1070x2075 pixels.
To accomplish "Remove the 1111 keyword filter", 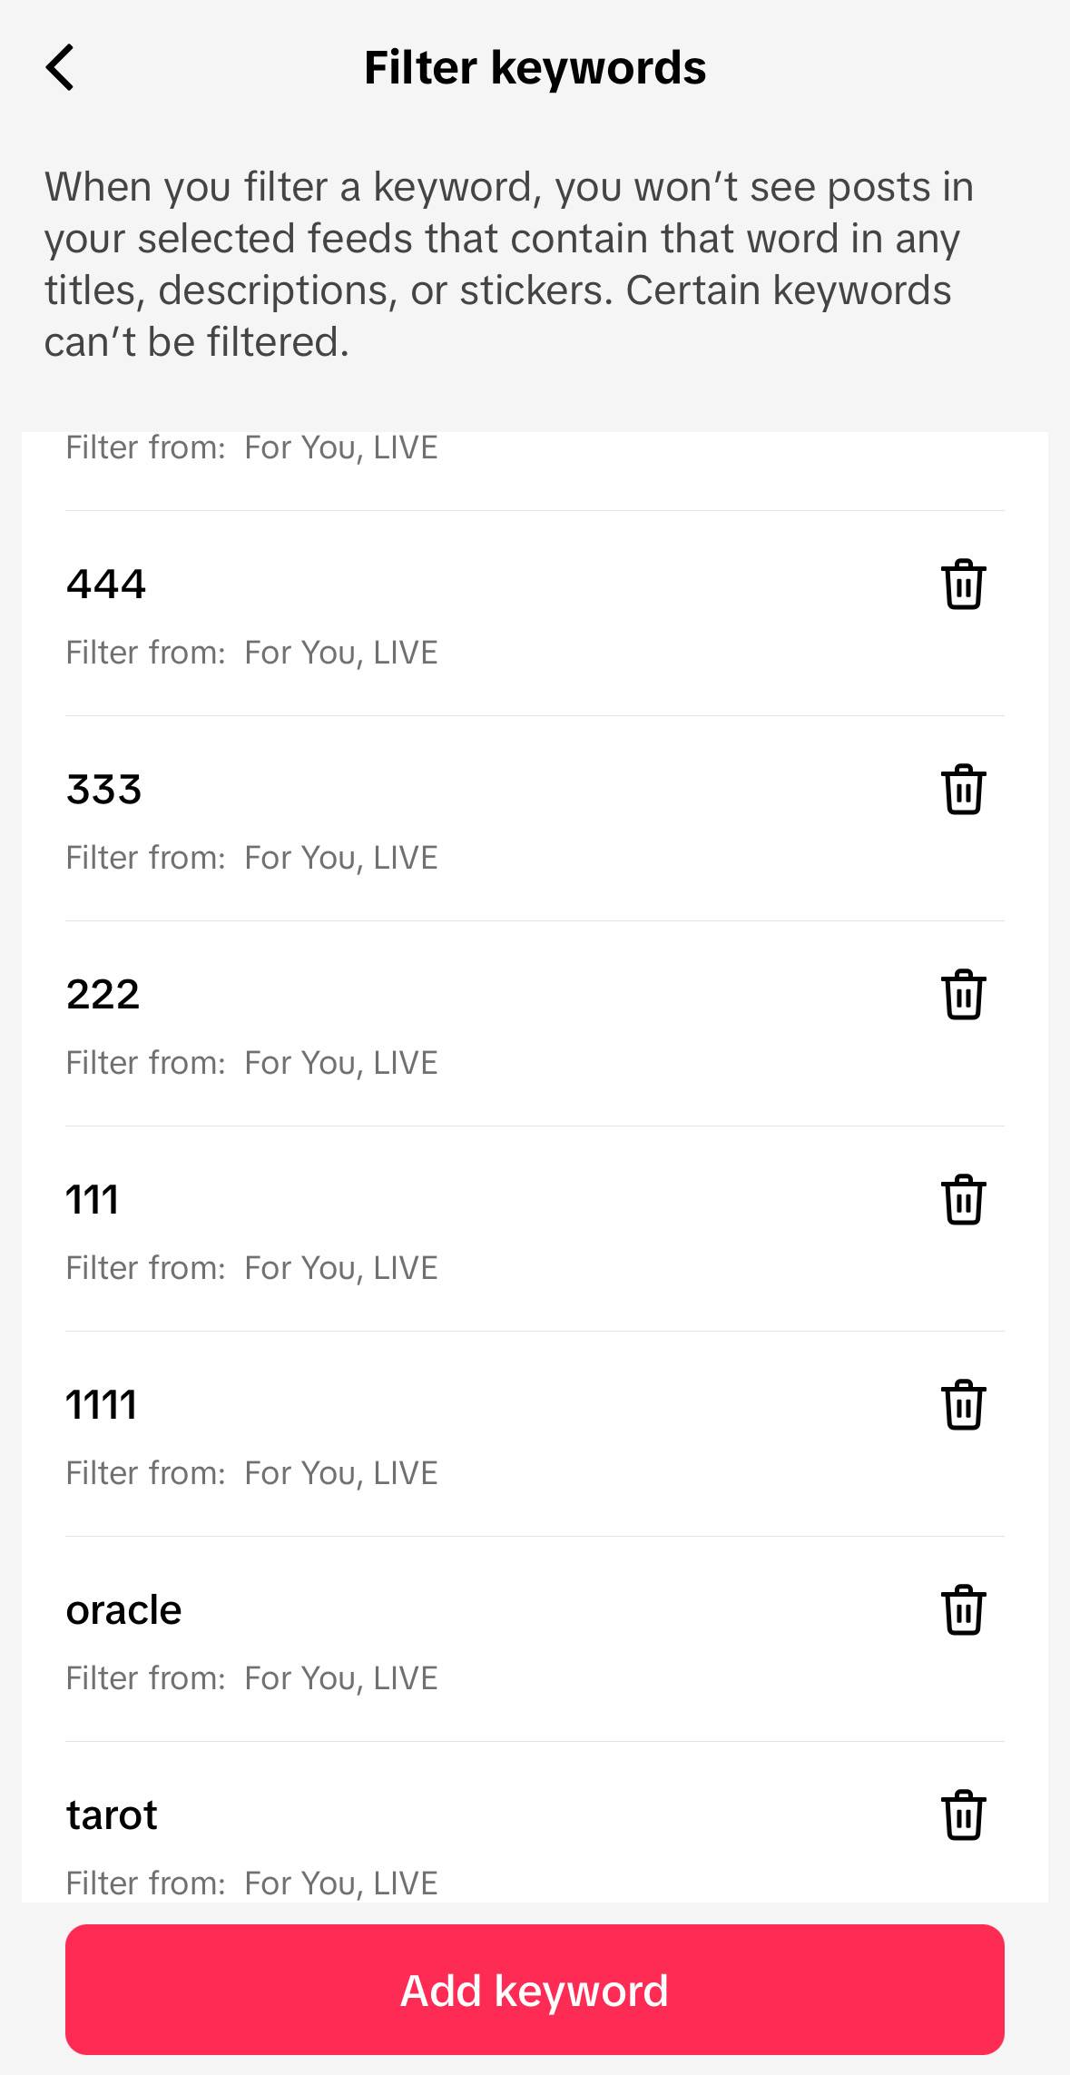I will (963, 1404).
